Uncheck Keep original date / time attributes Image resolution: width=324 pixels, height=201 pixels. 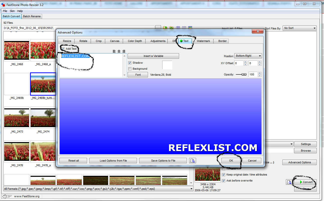pos(224,175)
